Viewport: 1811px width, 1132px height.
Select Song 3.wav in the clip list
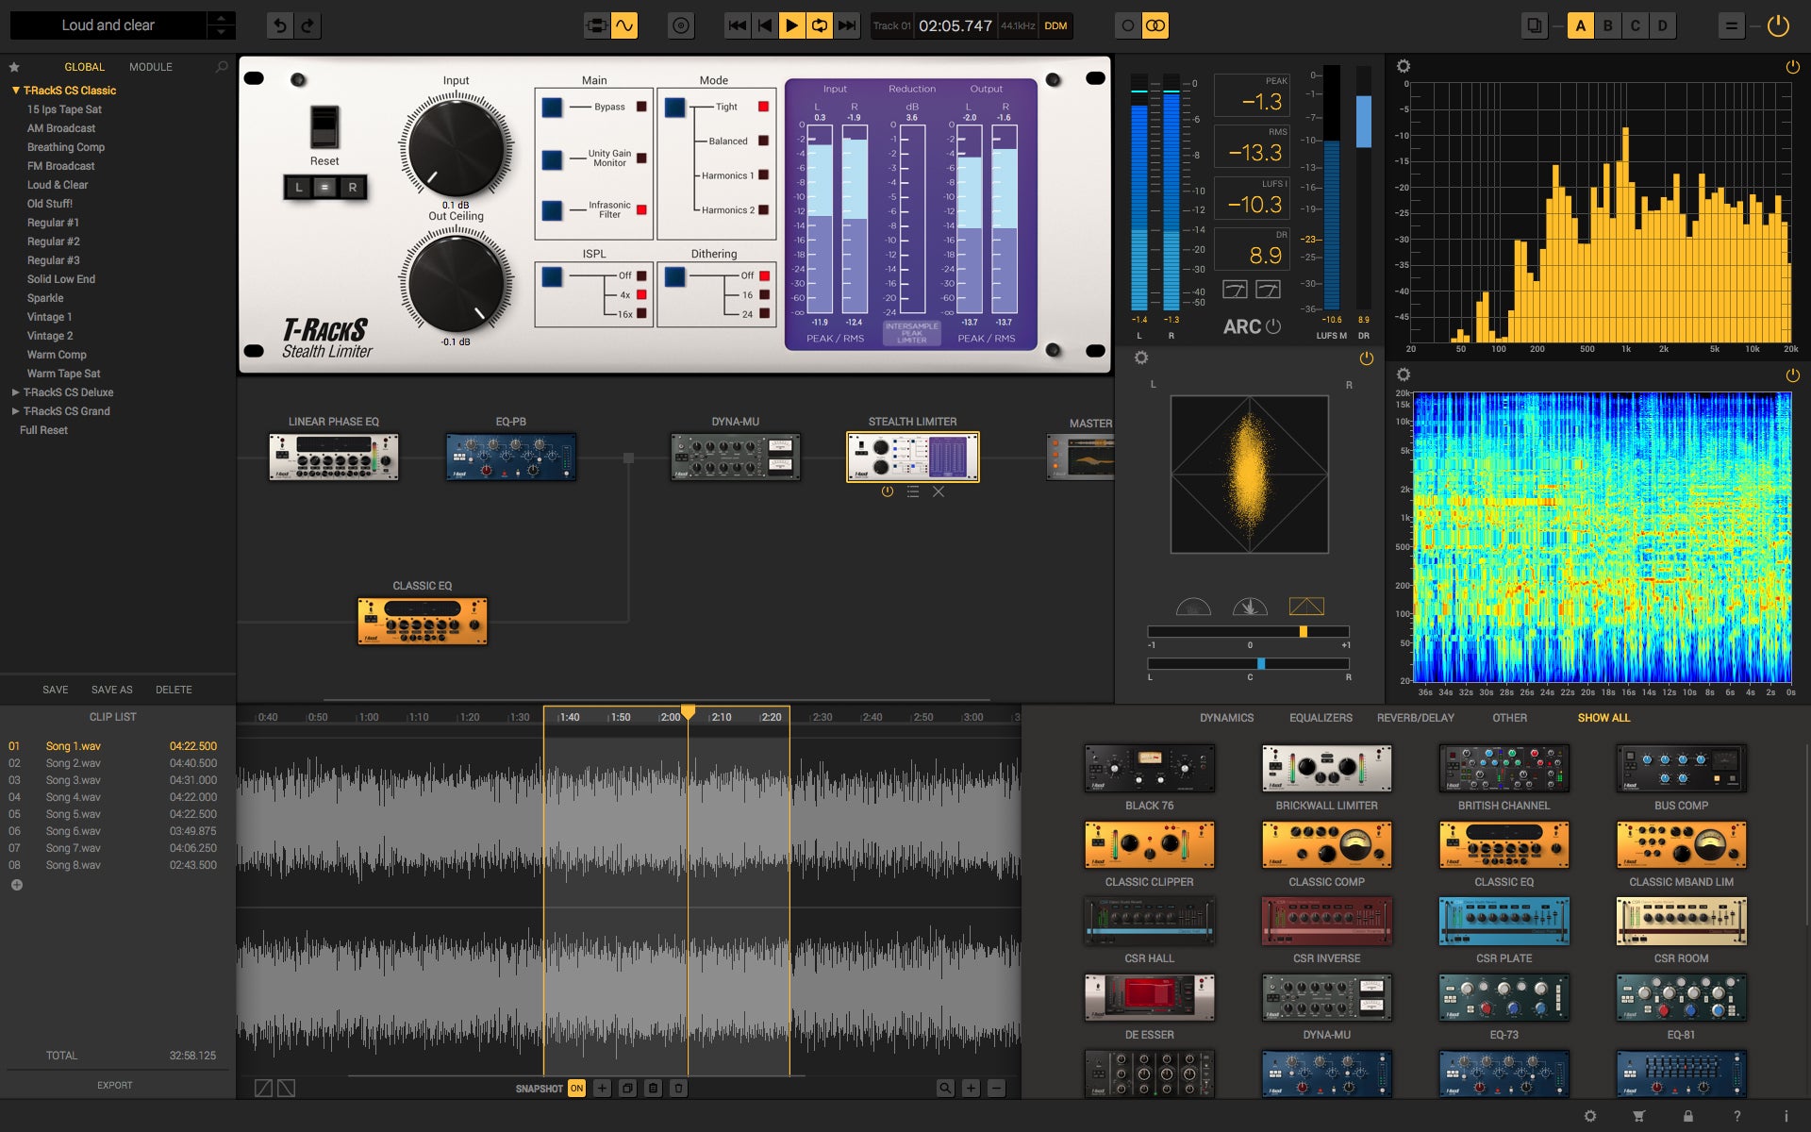click(72, 779)
